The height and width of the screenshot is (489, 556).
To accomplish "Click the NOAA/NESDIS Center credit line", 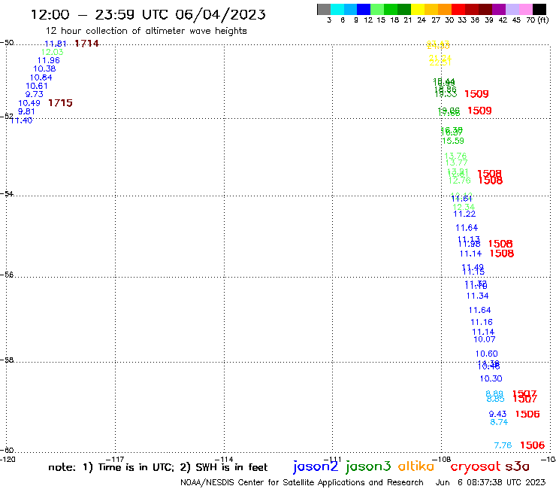I will click(x=302, y=482).
